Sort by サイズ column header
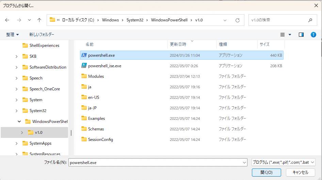The width and height of the screenshot is (322, 180). [x=264, y=44]
